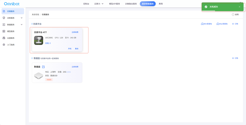This screenshot has height=125, width=246.
Task: Click the 显卡: 141 GB text
Action: [71, 38]
